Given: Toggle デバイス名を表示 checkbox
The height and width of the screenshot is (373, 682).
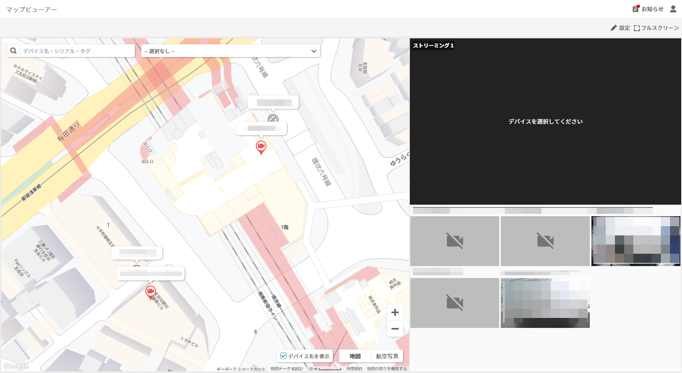Looking at the screenshot, I should pyautogui.click(x=283, y=356).
